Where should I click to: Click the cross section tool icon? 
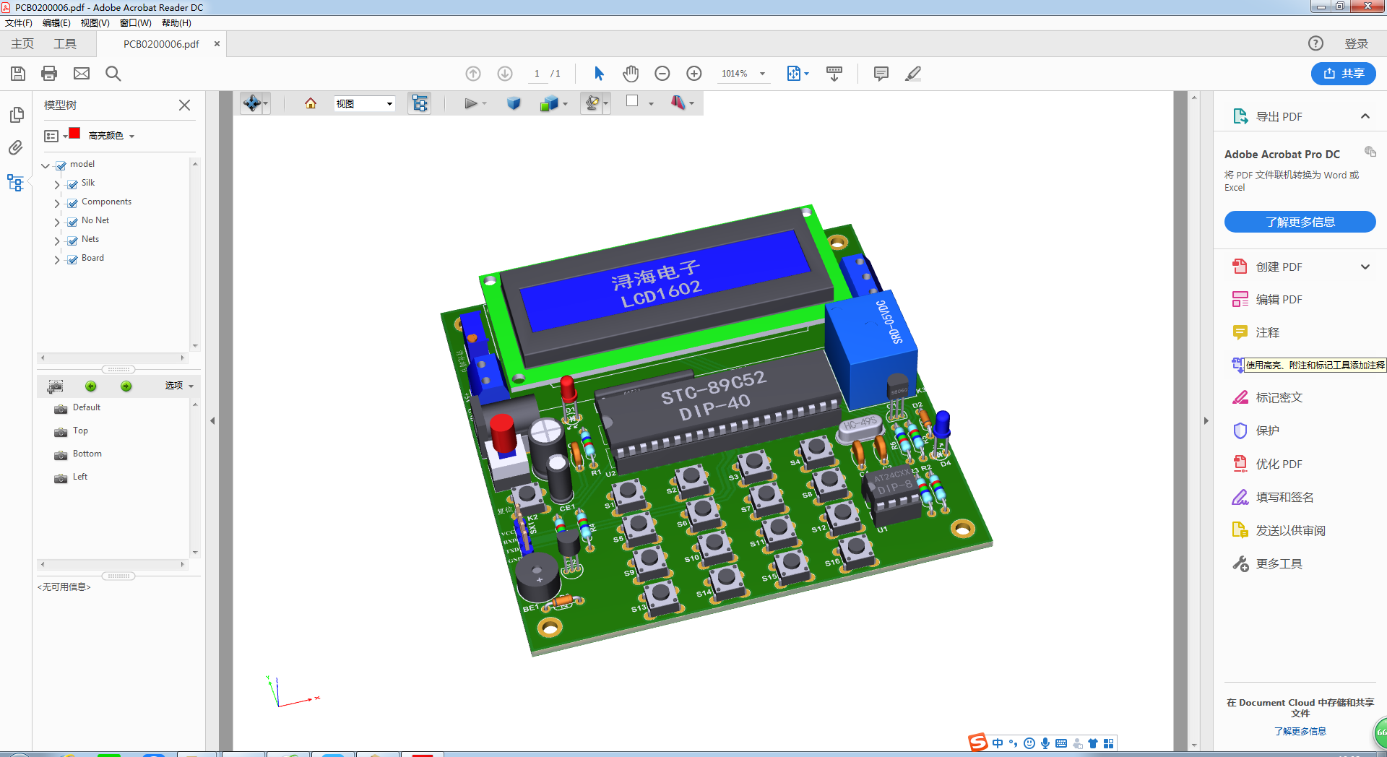point(678,103)
